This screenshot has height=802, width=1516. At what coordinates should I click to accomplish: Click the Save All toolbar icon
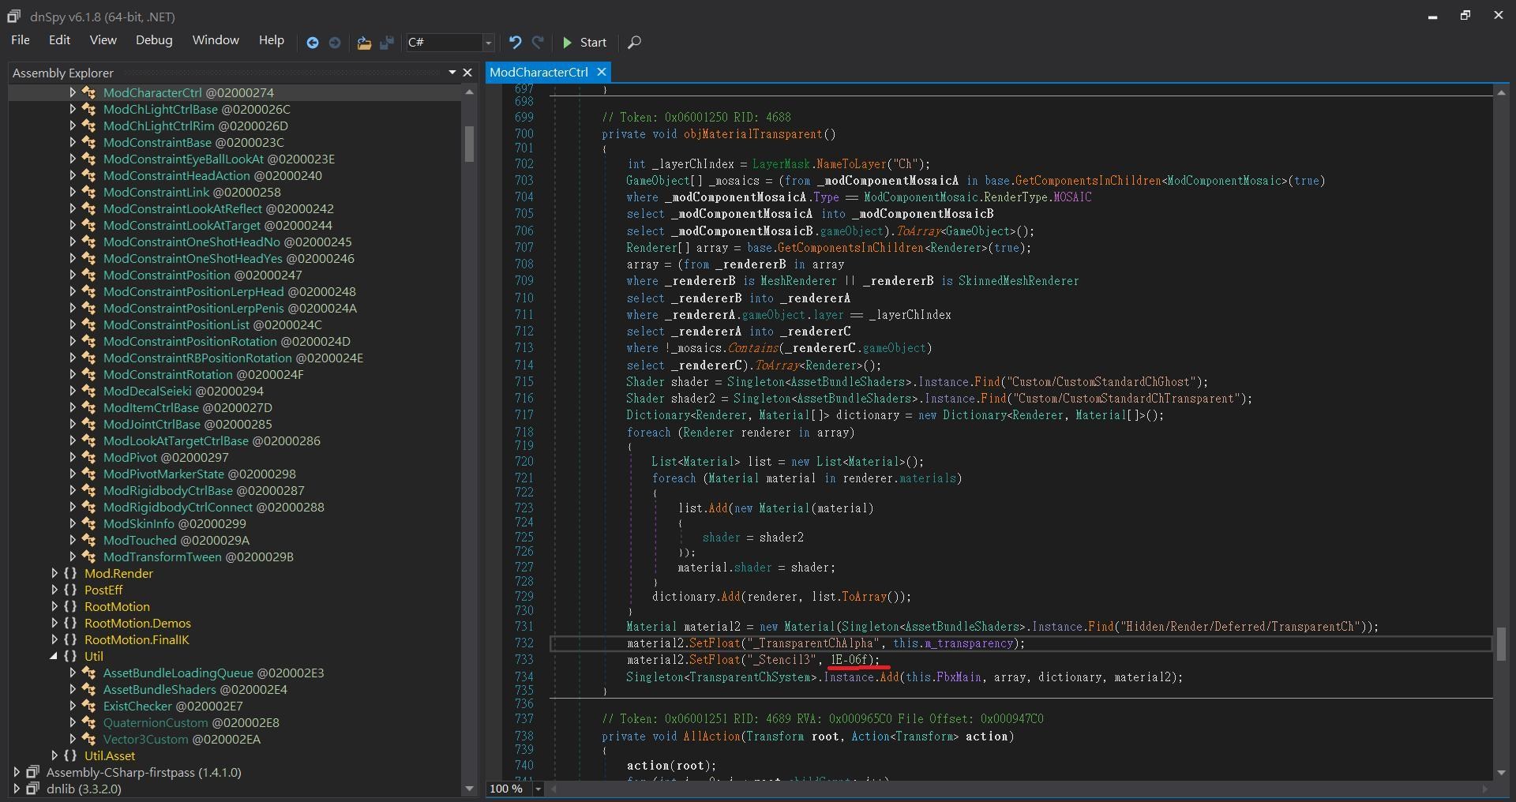(387, 43)
